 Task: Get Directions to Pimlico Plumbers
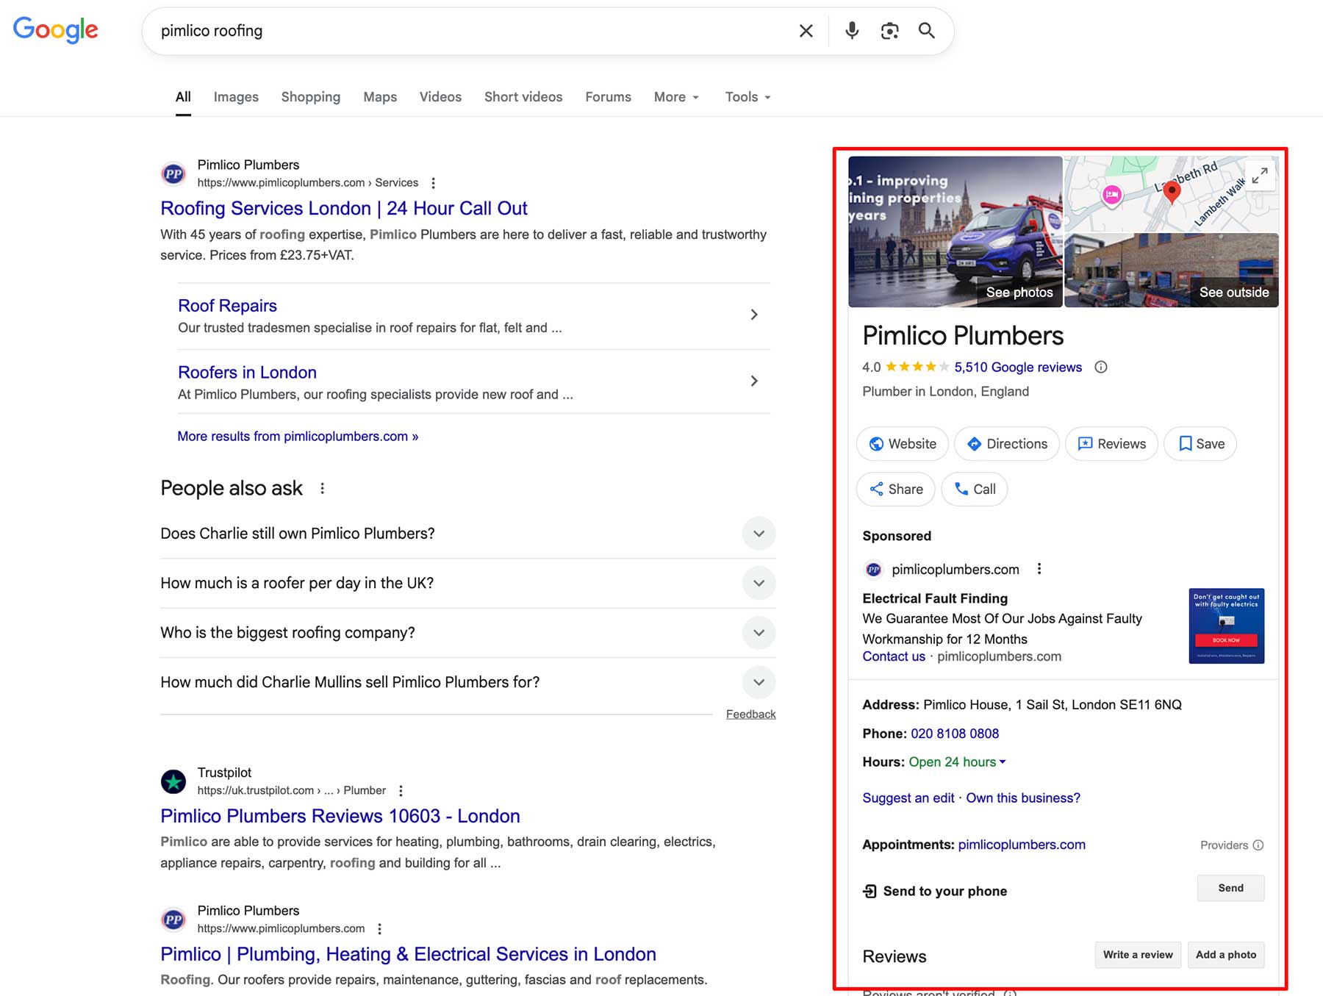[1006, 443]
